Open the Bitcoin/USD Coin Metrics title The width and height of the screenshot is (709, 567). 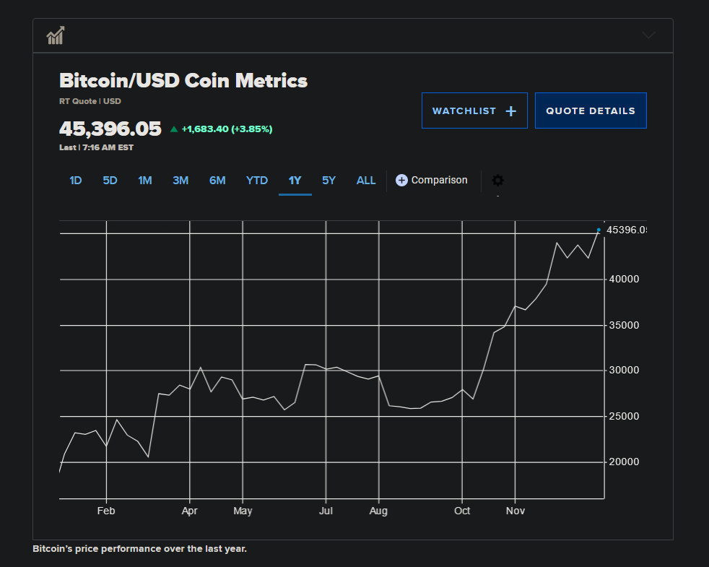pyautogui.click(x=183, y=81)
